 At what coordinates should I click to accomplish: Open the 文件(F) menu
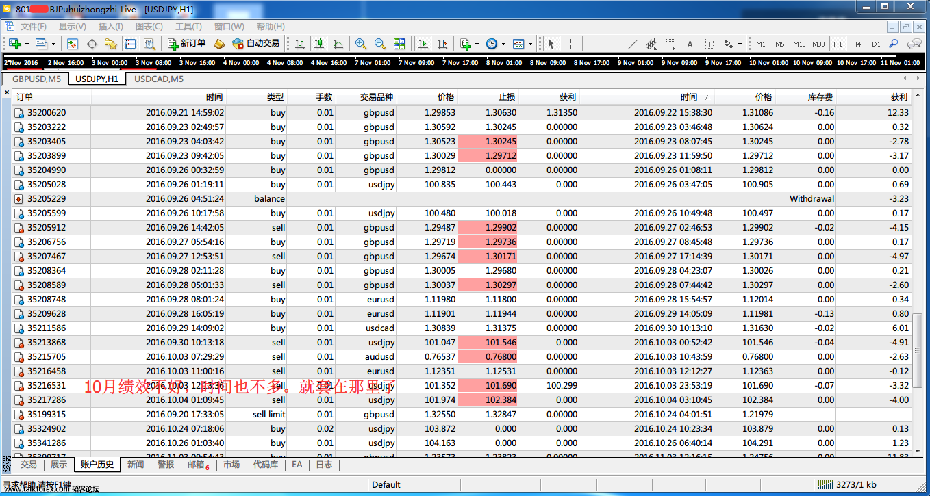pos(34,27)
